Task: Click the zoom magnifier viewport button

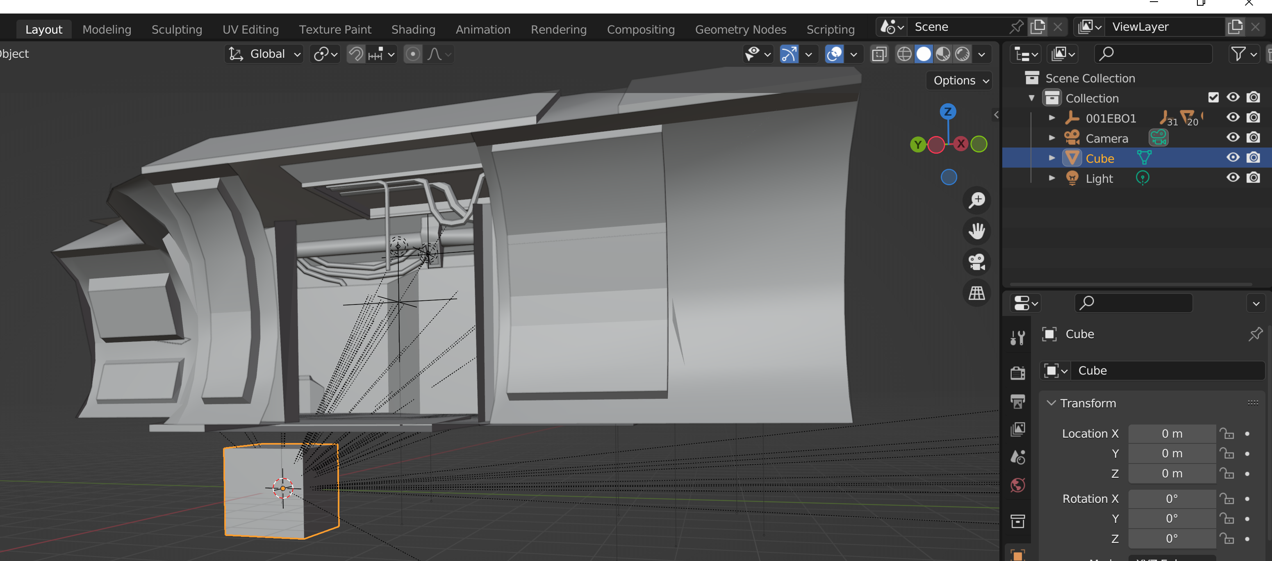Action: (977, 200)
